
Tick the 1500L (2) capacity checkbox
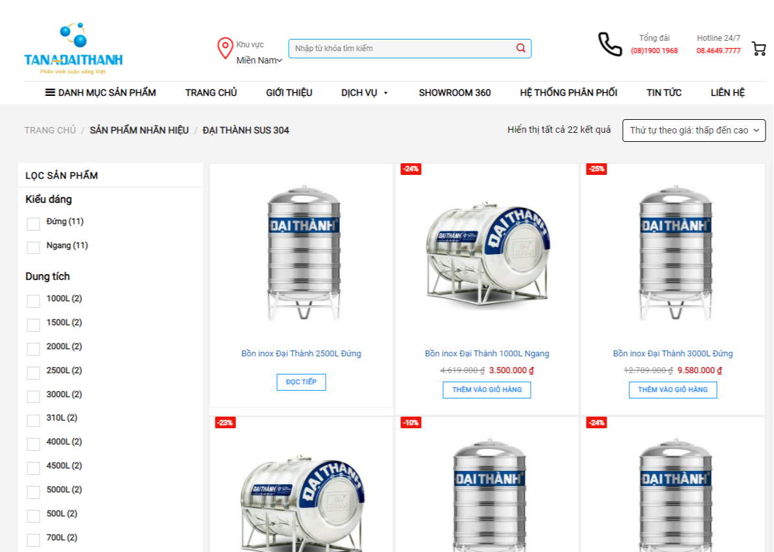pyautogui.click(x=33, y=325)
